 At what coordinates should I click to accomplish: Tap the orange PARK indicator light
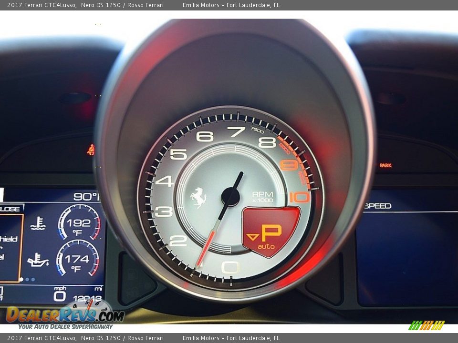tap(385, 165)
